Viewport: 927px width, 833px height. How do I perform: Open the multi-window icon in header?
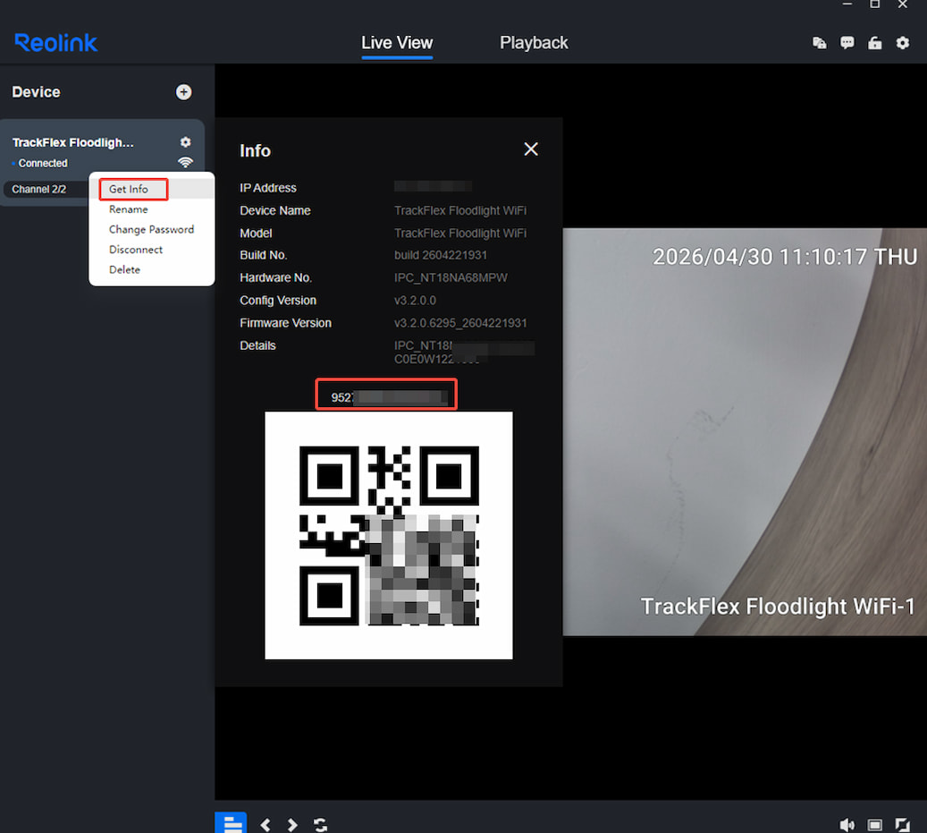(x=820, y=43)
